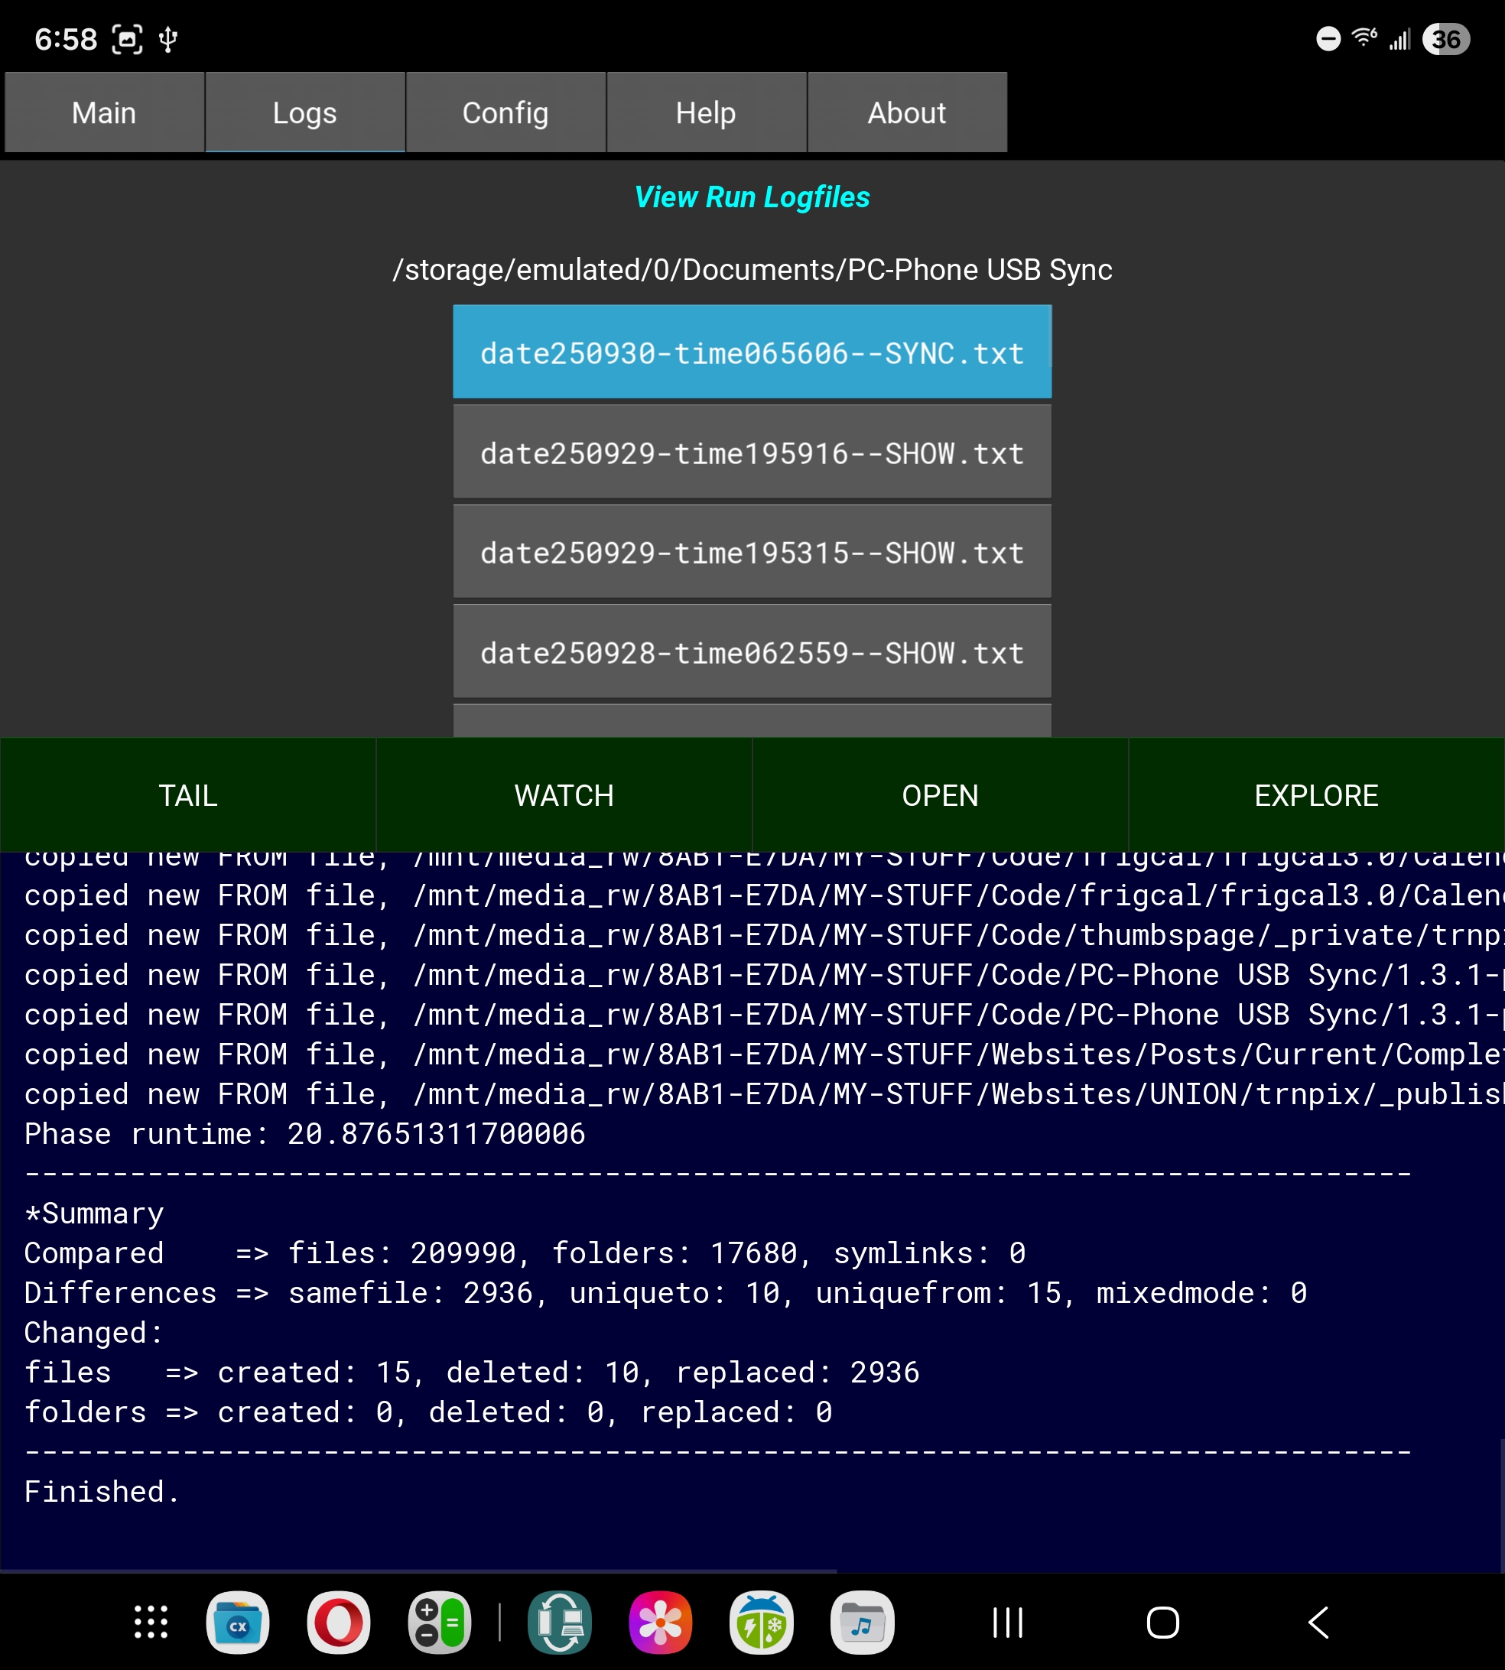1505x1670 pixels.
Task: Click the horizontal scrollbar under log output
Action: (x=418, y=1570)
